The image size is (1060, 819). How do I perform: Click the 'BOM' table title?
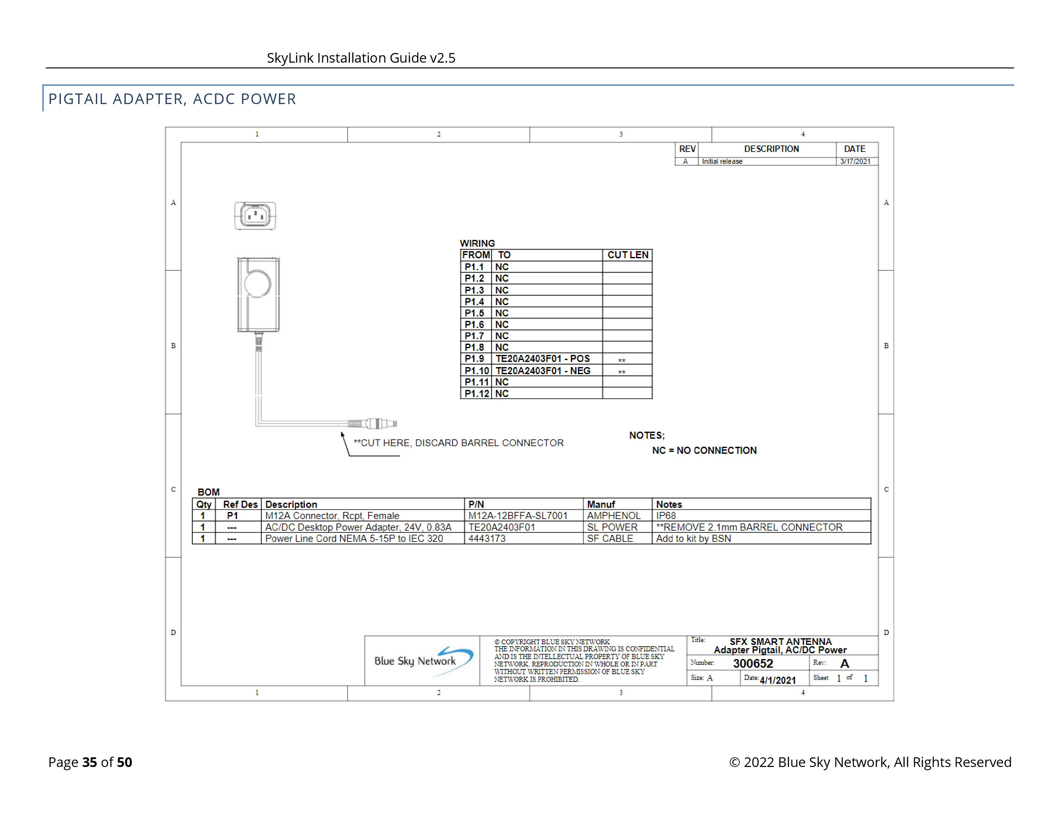[209, 492]
